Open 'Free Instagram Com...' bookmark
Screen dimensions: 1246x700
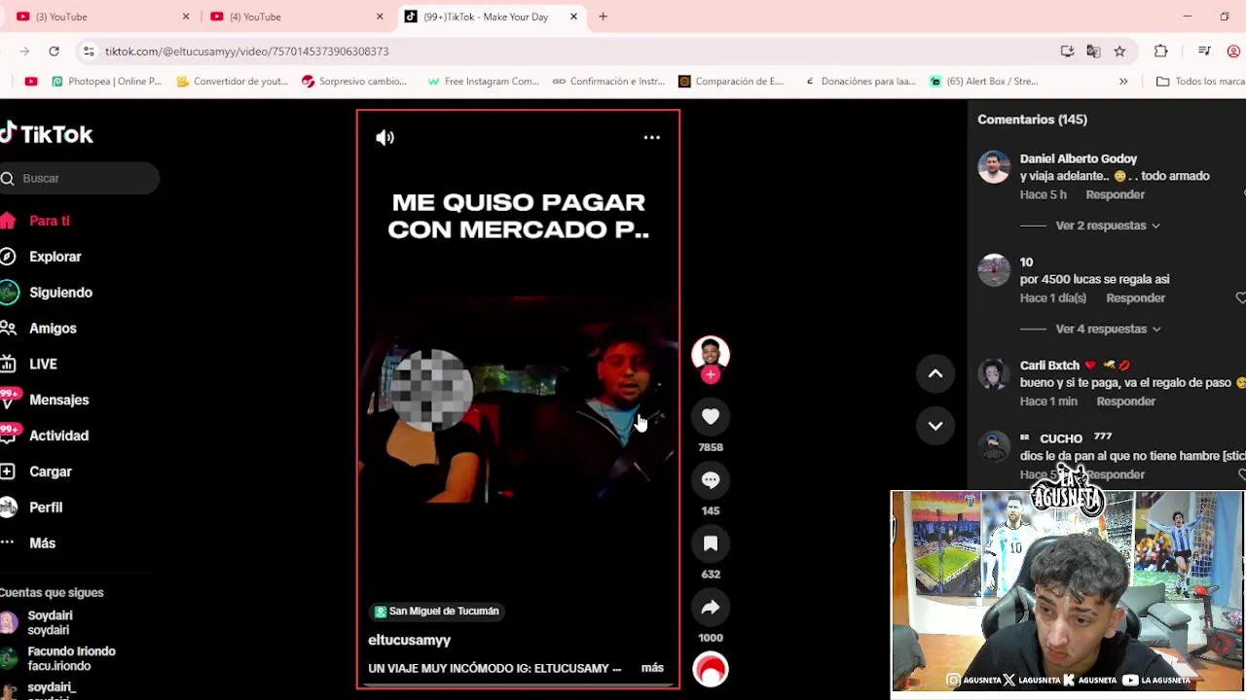click(483, 82)
